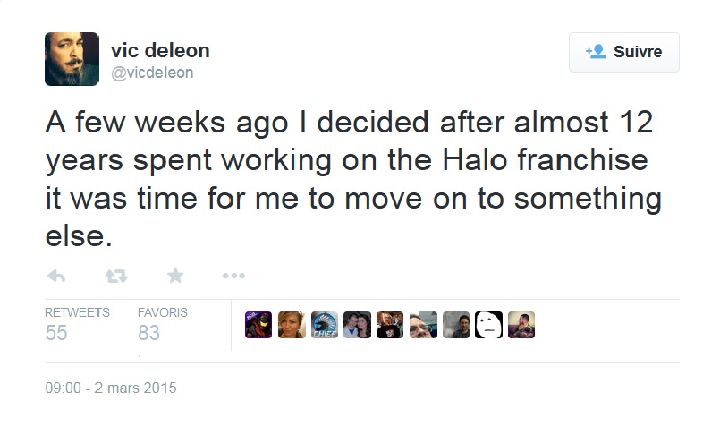Open the tweet timestamp 09:00 - 2 mars 2015
This screenshot has height=435, width=720.
pyautogui.click(x=111, y=388)
